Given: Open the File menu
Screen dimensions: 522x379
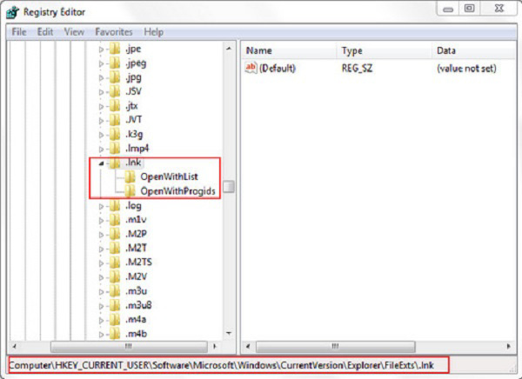Looking at the screenshot, I should pyautogui.click(x=21, y=32).
